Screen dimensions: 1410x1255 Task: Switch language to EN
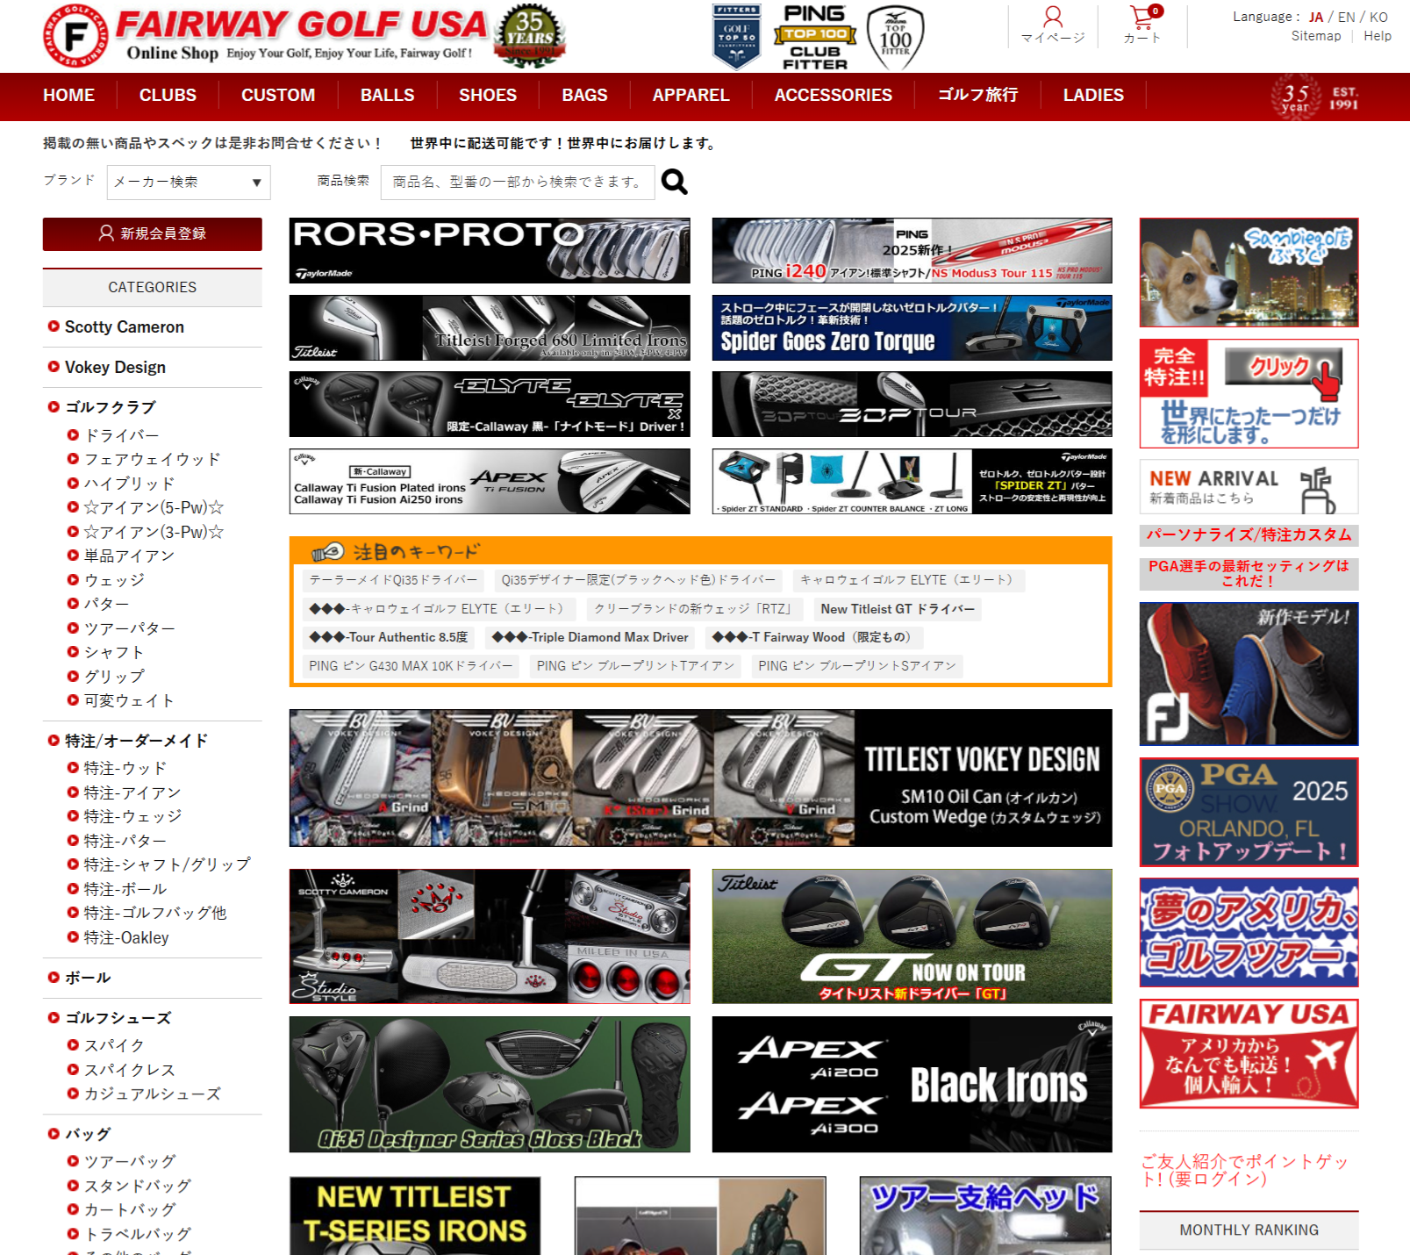click(1346, 17)
